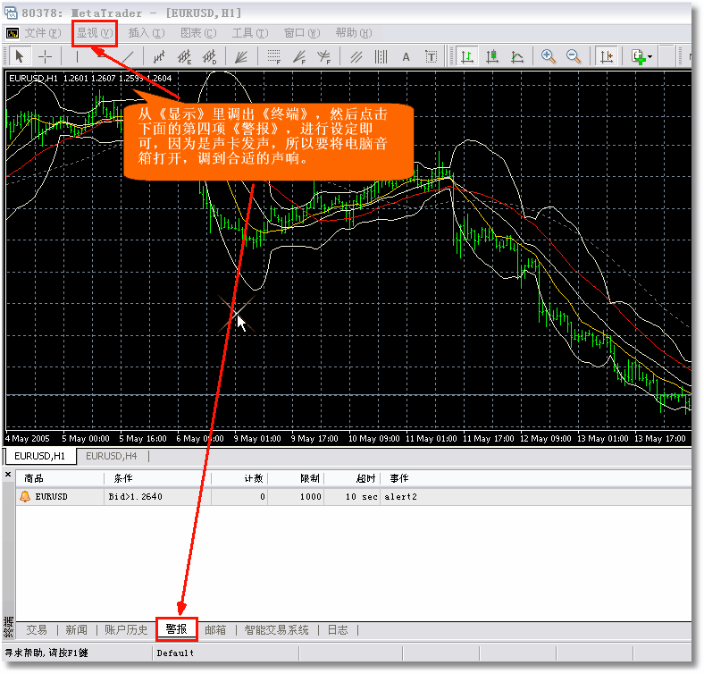Select the text tool A
704x674 pixels.
point(406,56)
